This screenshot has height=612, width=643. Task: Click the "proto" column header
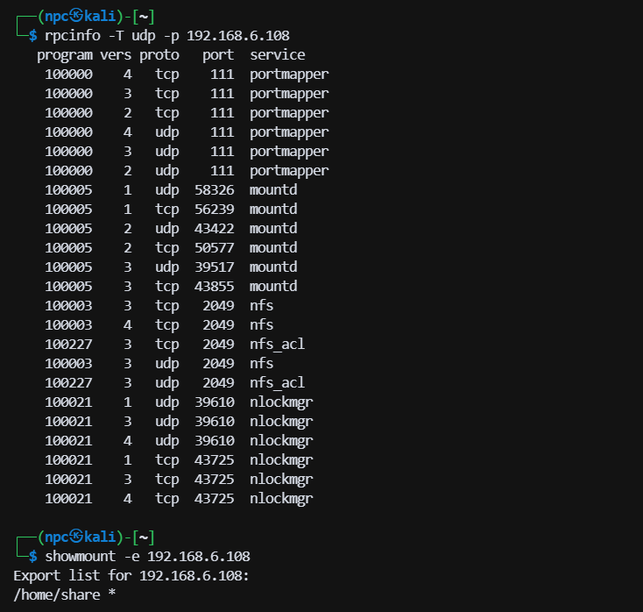[159, 54]
